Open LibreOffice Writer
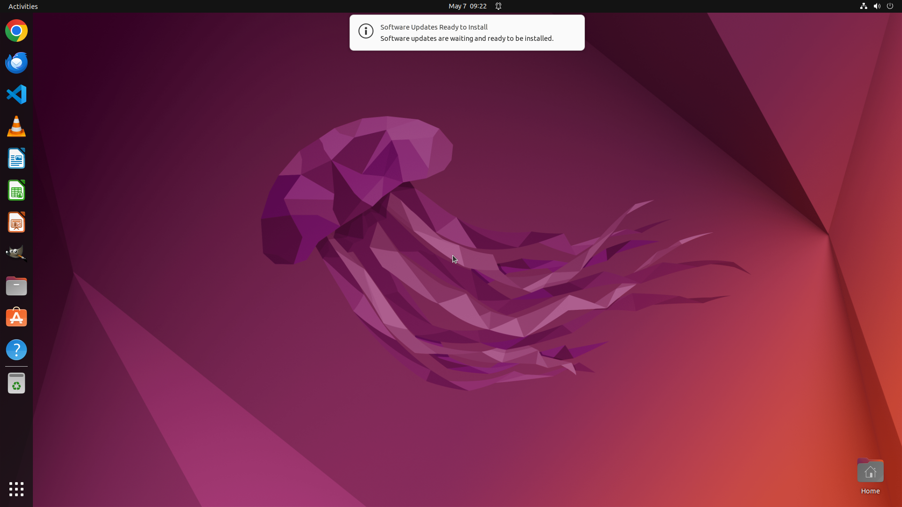This screenshot has width=902, height=507. 16,158
